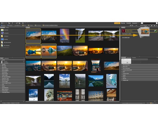The width and height of the screenshot is (158, 126).
Task: Toggle ascending sort order arrow
Action: pos(149,25)
